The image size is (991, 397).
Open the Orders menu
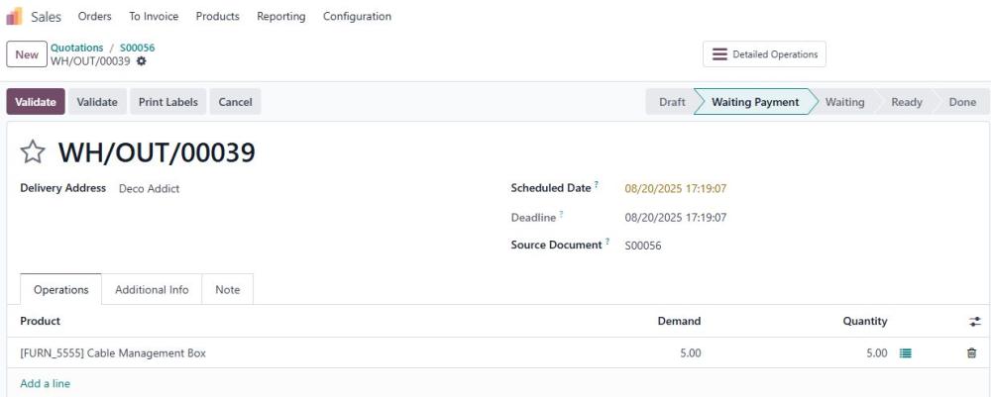(x=95, y=17)
